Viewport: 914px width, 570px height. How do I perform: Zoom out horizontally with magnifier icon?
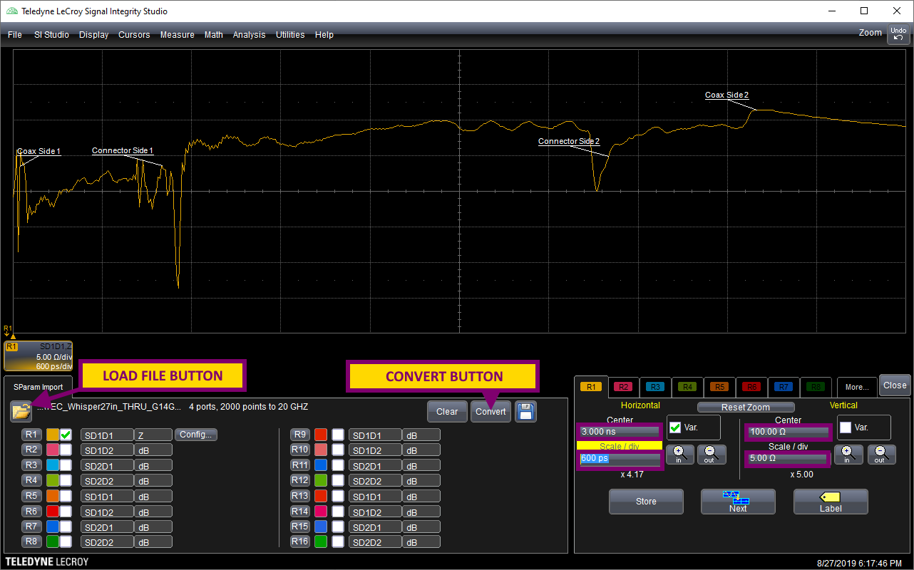pyautogui.click(x=712, y=455)
